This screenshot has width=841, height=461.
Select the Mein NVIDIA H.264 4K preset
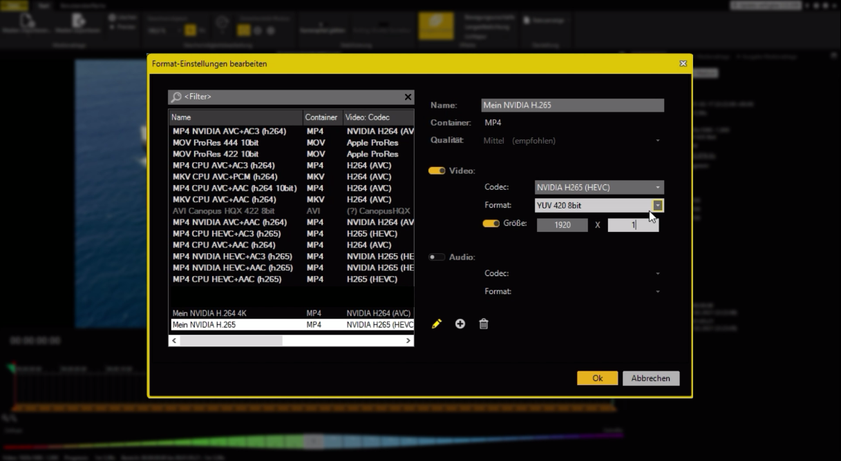(235, 313)
